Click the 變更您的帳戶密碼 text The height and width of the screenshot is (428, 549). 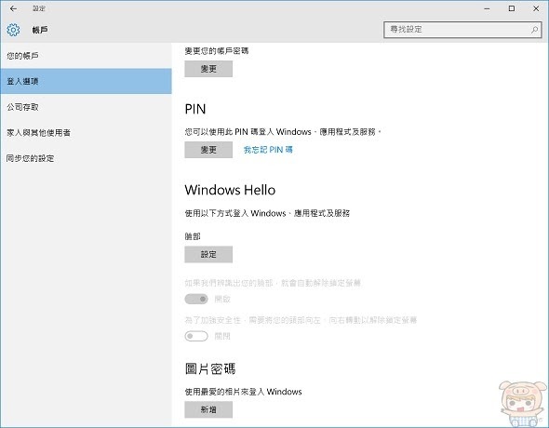click(x=217, y=51)
